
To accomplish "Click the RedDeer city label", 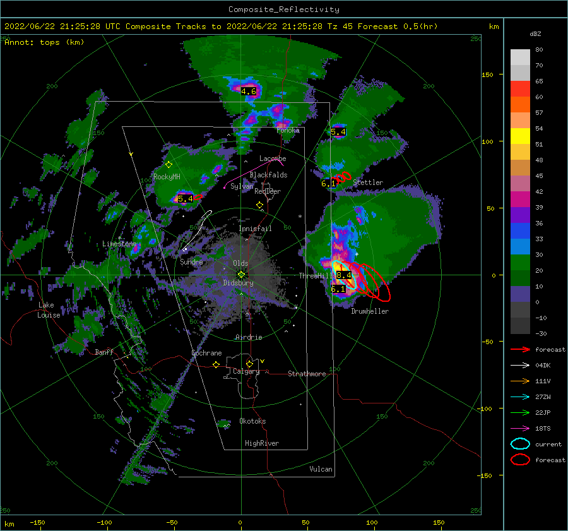I will 268,191.
